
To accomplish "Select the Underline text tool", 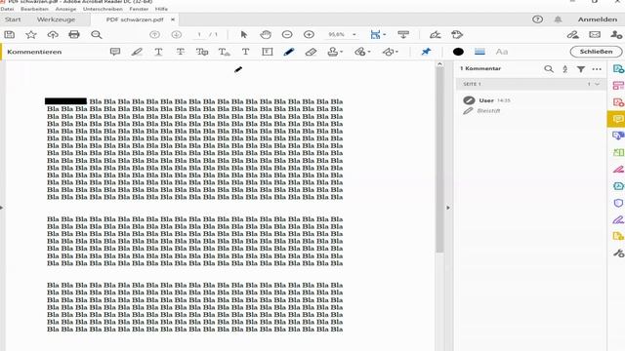I will click(x=158, y=52).
